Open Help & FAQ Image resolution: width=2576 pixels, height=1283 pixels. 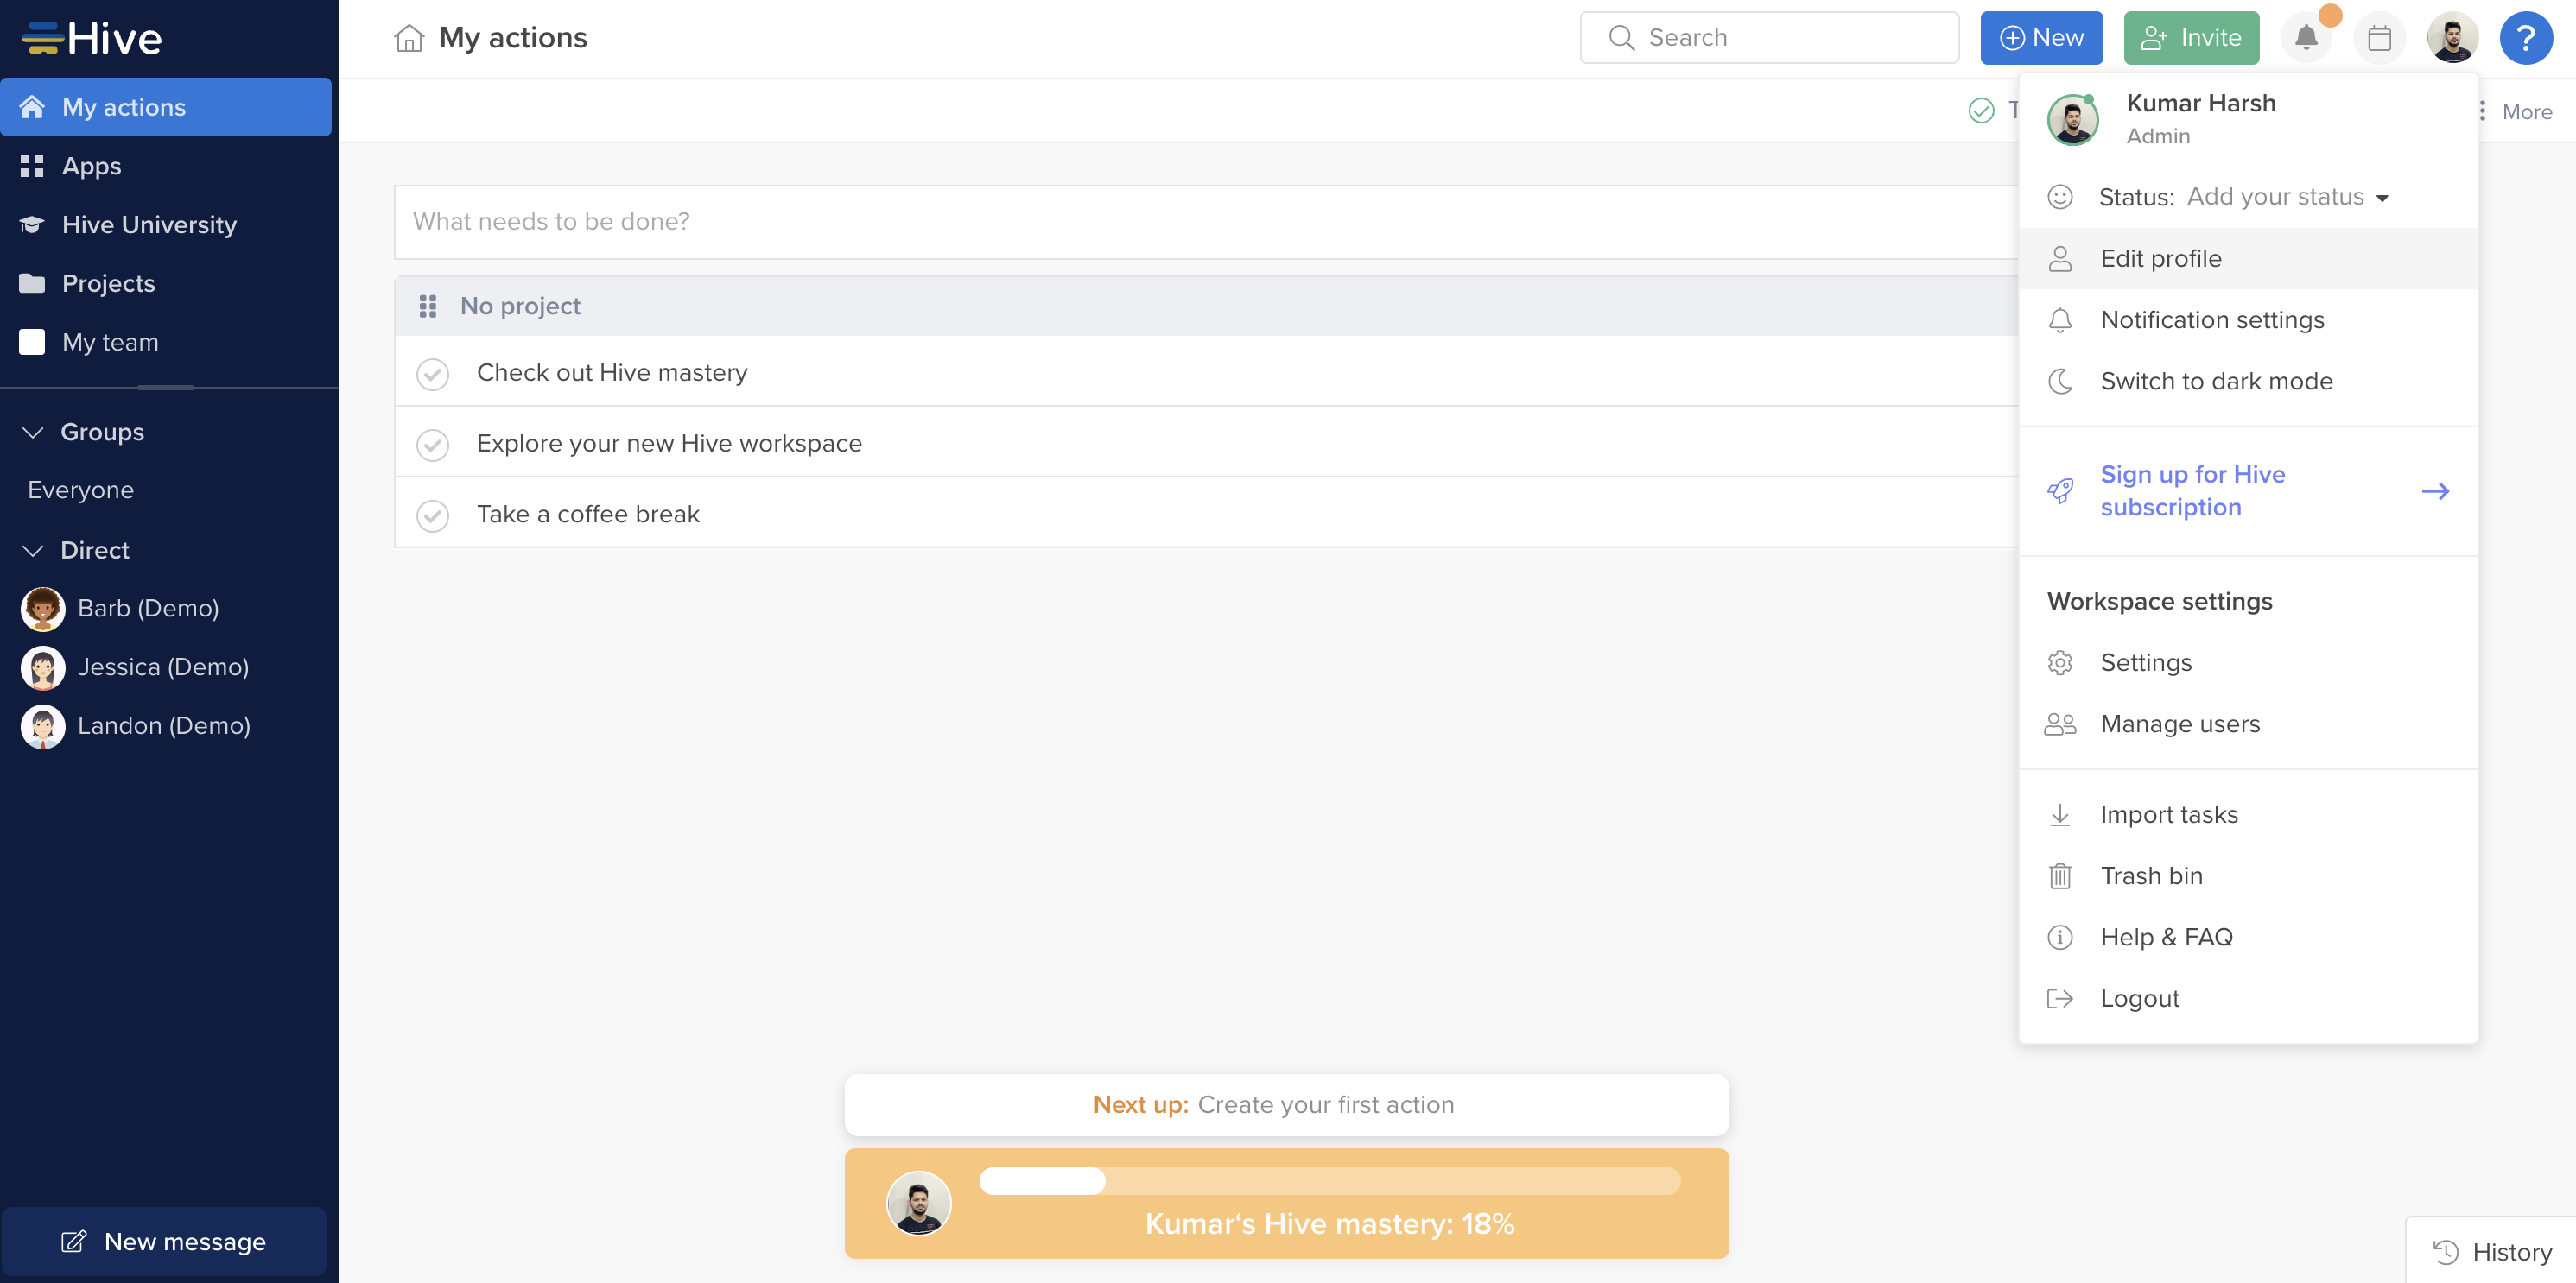coord(2248,938)
